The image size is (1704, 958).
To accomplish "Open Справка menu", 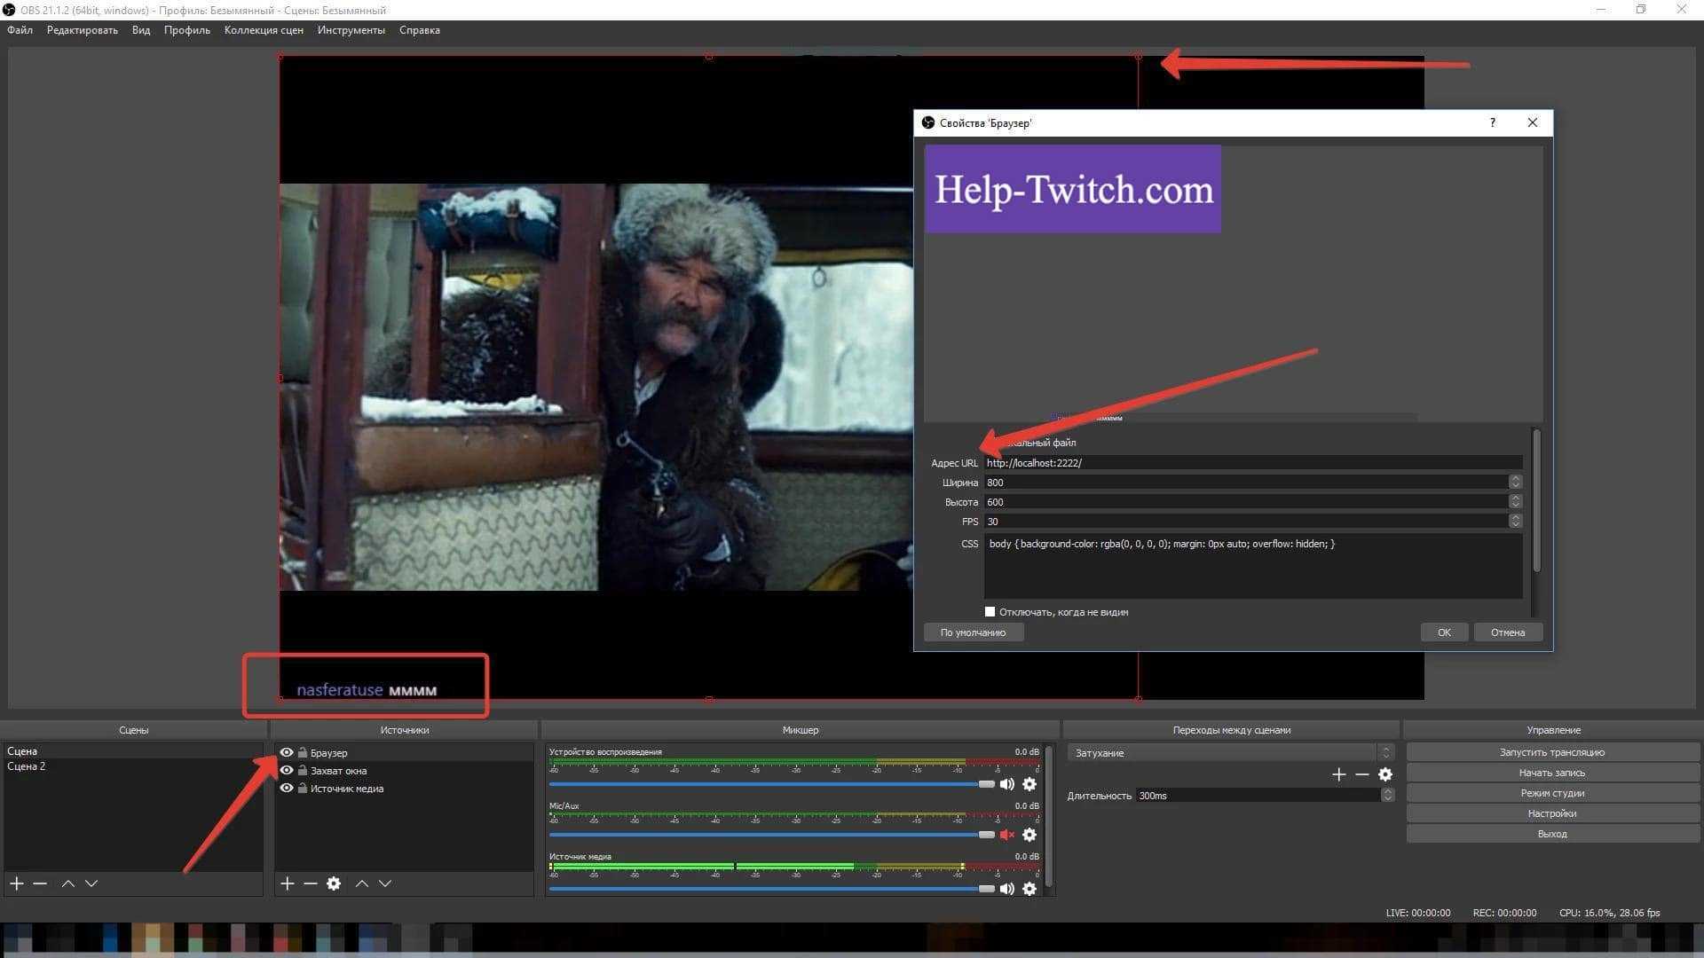I will [419, 30].
